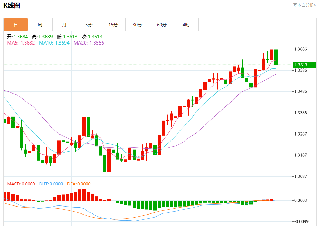The height and width of the screenshot is (226, 320).
Task: Click the 收: 1.3613 close value
Action: (92, 37)
